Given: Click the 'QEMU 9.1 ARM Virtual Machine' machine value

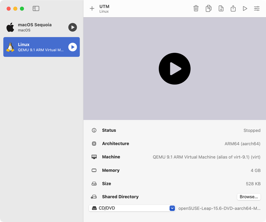Looking at the screenshot, I should tap(206, 157).
